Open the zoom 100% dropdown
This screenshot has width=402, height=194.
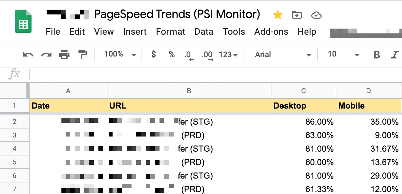(x=120, y=55)
